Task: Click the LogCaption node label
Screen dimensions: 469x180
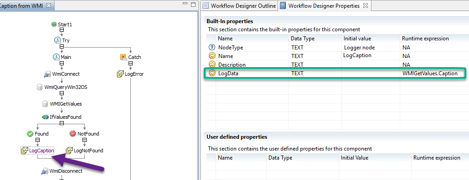Action: [41, 151]
